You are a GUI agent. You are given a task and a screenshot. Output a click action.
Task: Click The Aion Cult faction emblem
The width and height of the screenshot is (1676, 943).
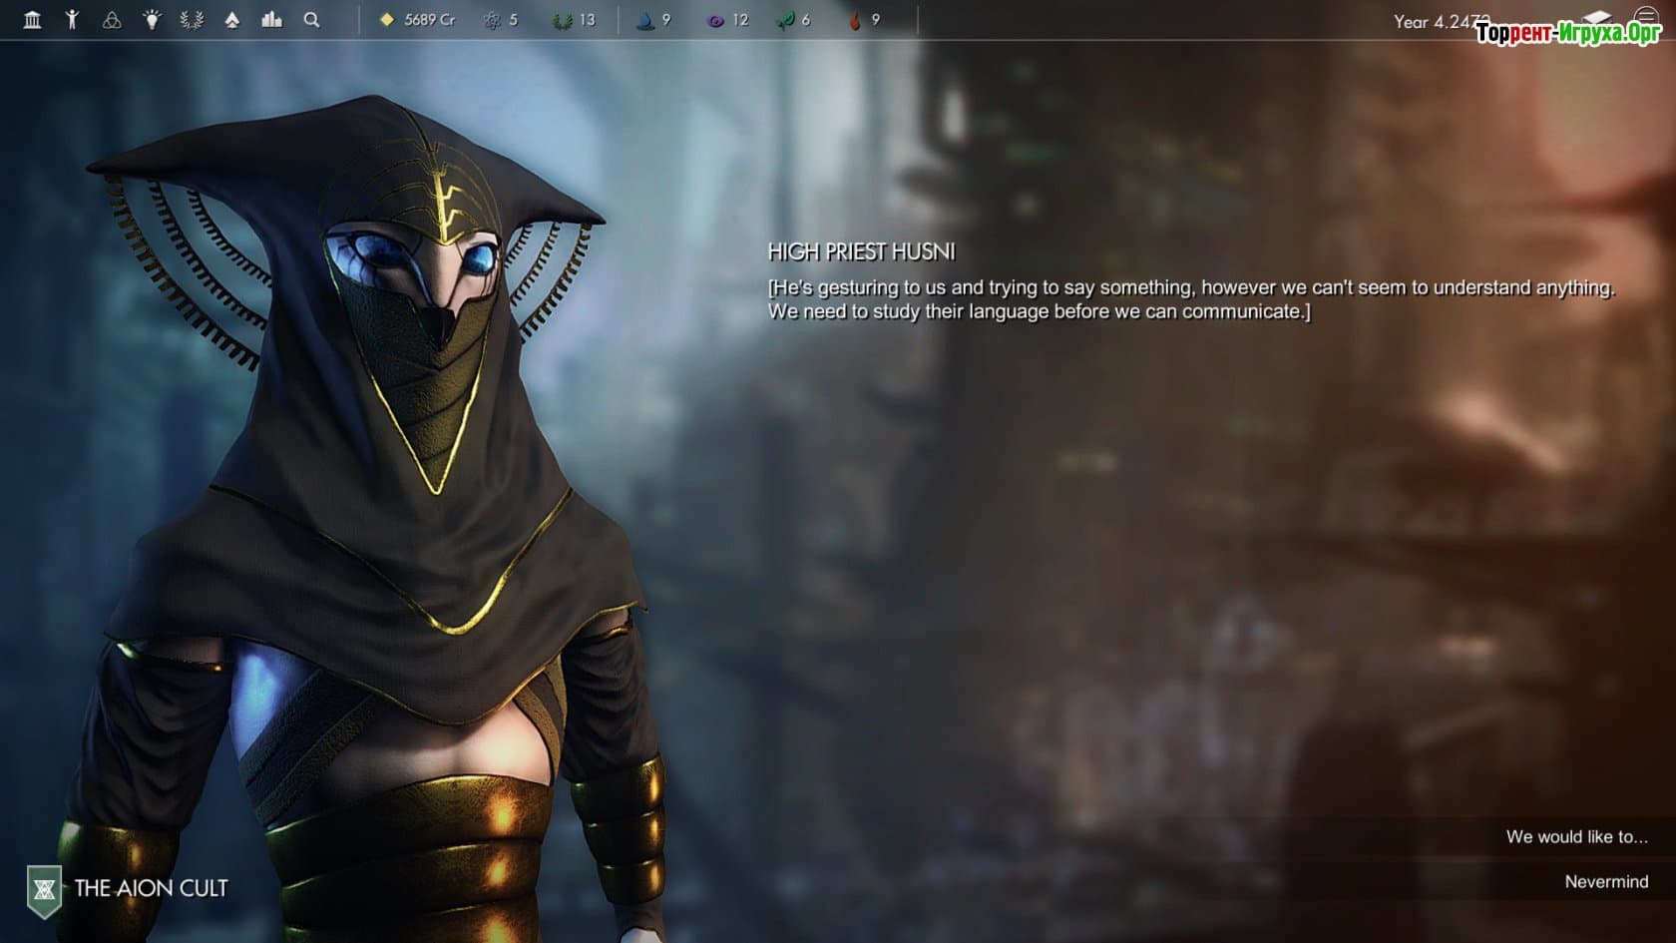click(x=44, y=889)
